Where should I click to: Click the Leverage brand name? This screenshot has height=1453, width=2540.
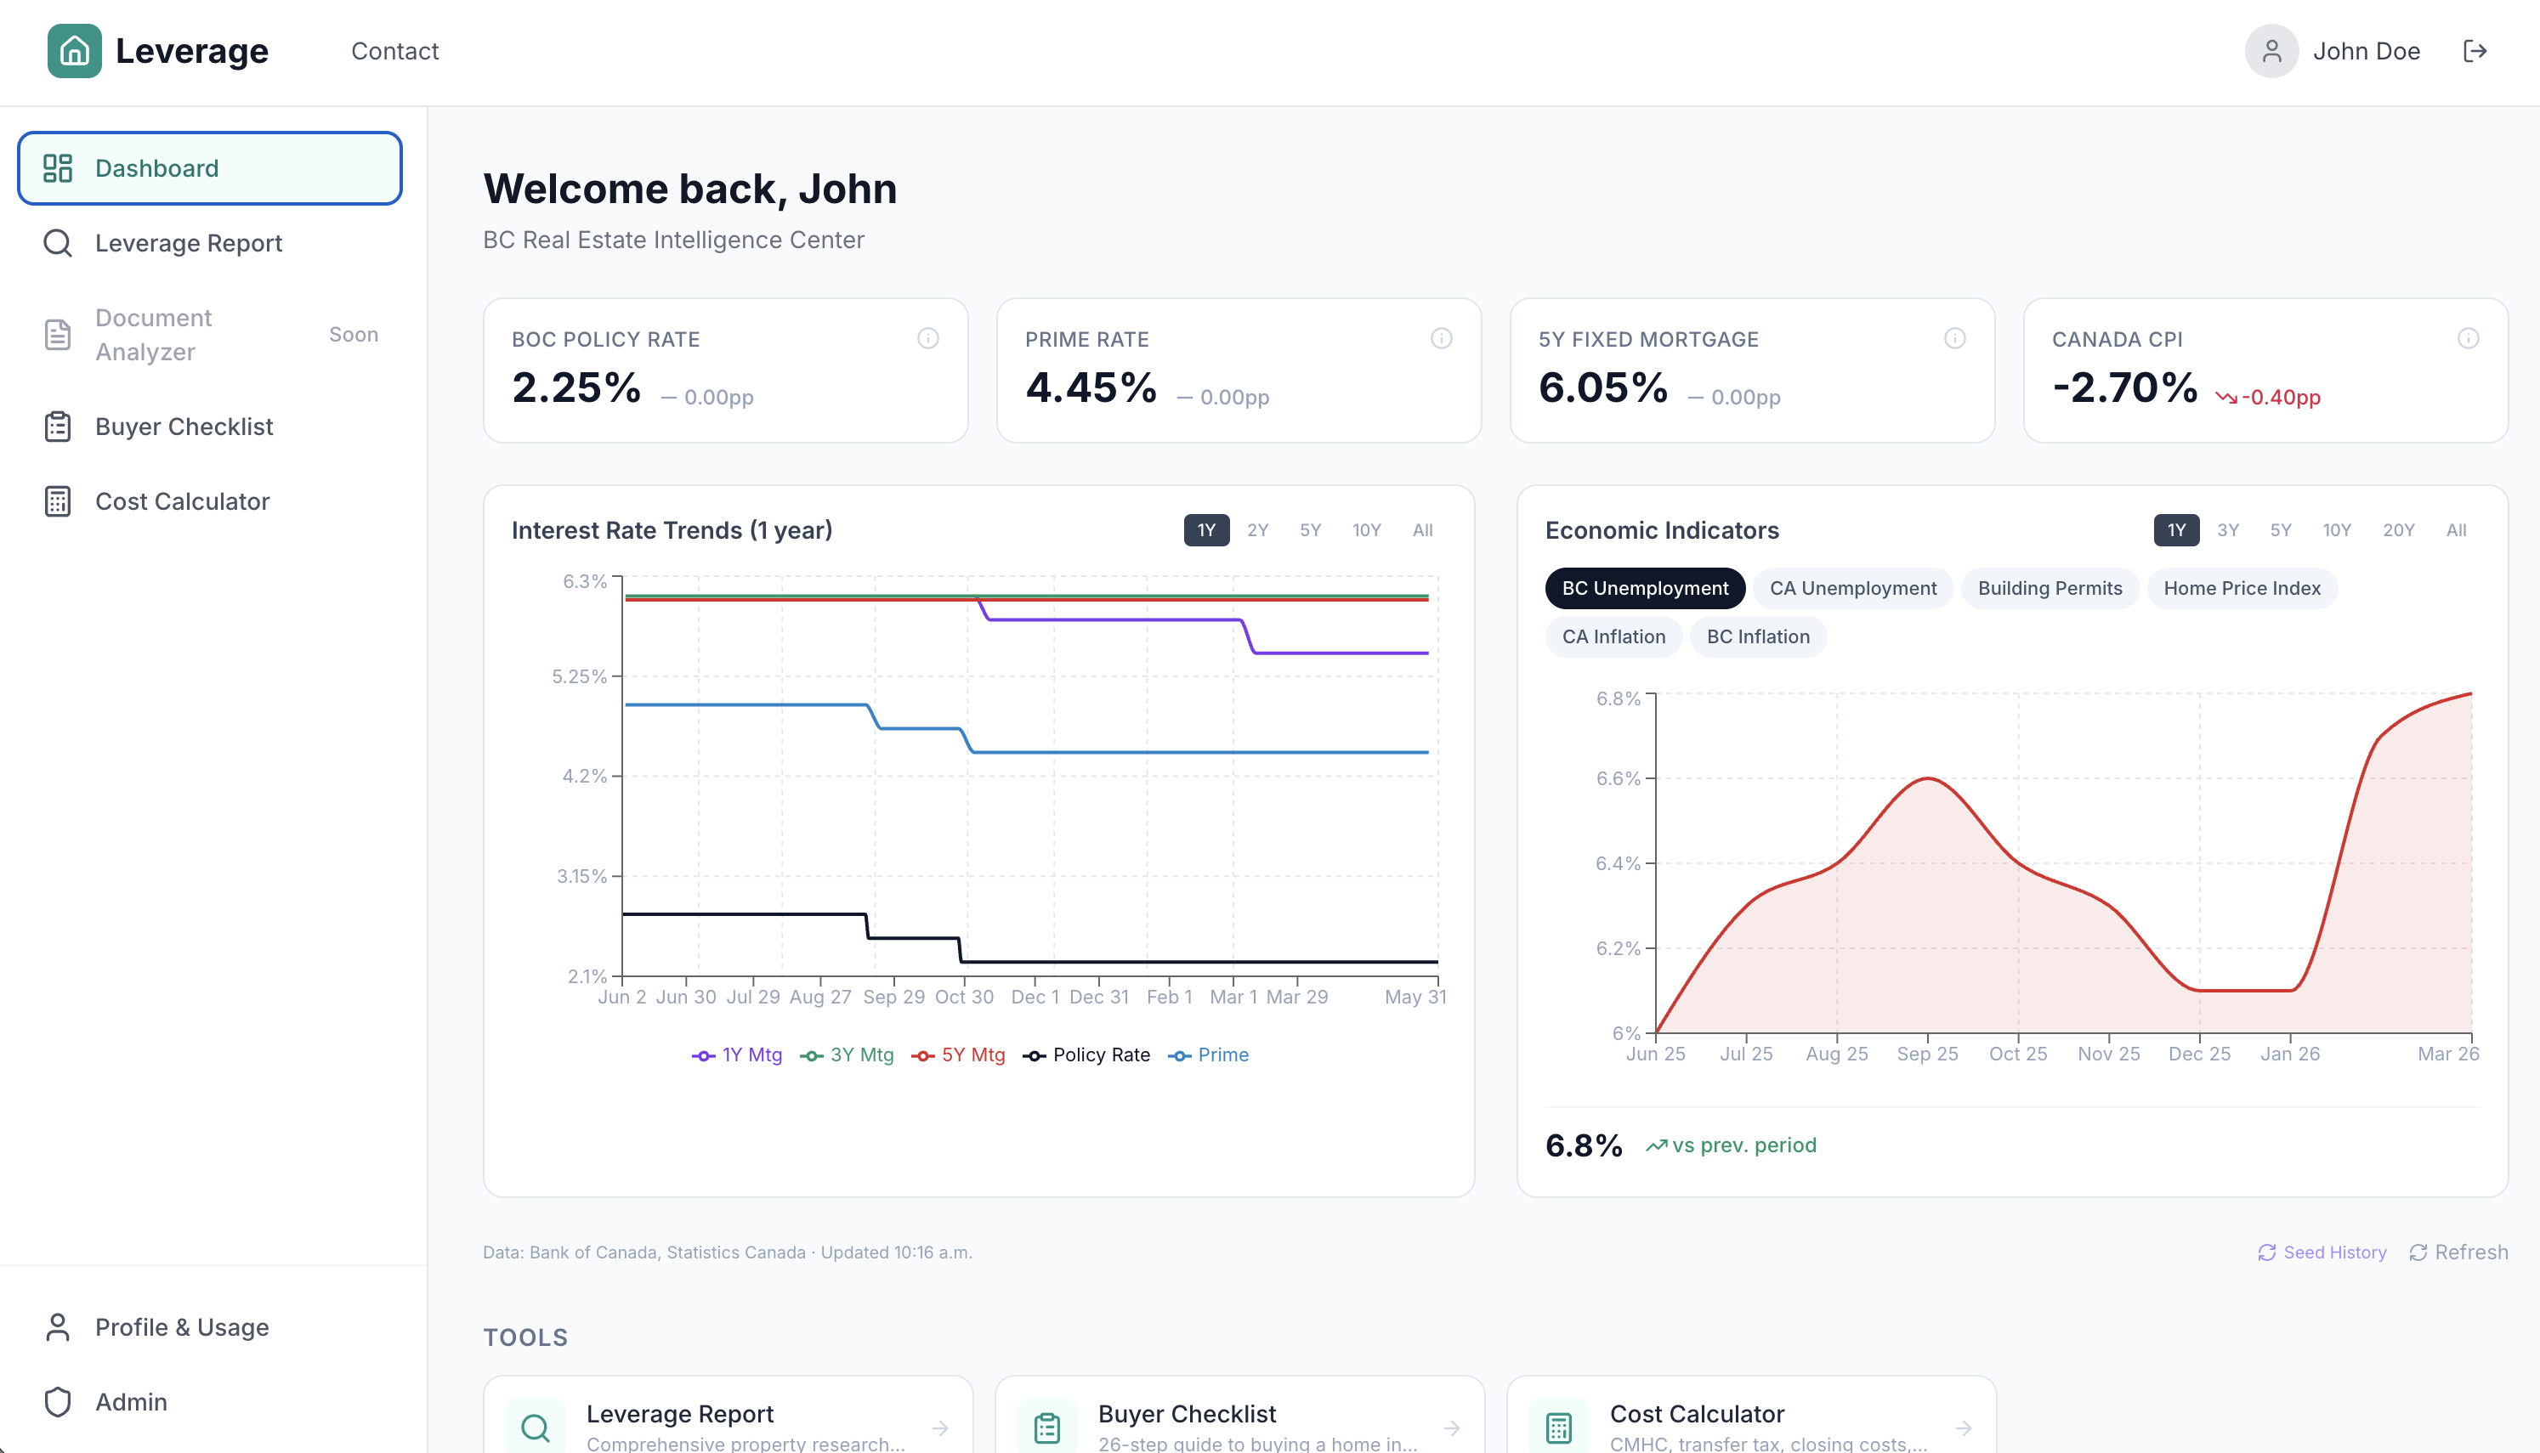coord(191,51)
